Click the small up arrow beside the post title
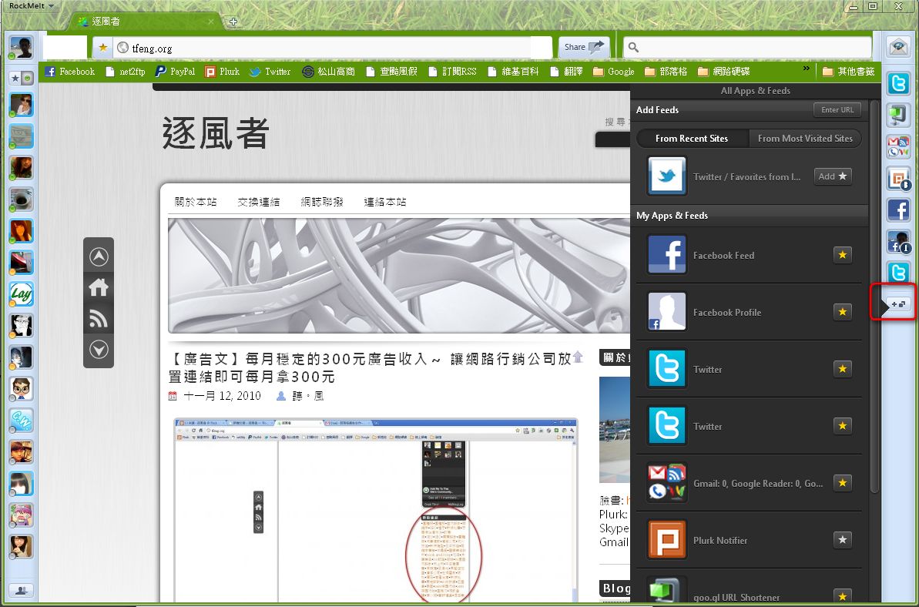This screenshot has height=607, width=919. [578, 357]
